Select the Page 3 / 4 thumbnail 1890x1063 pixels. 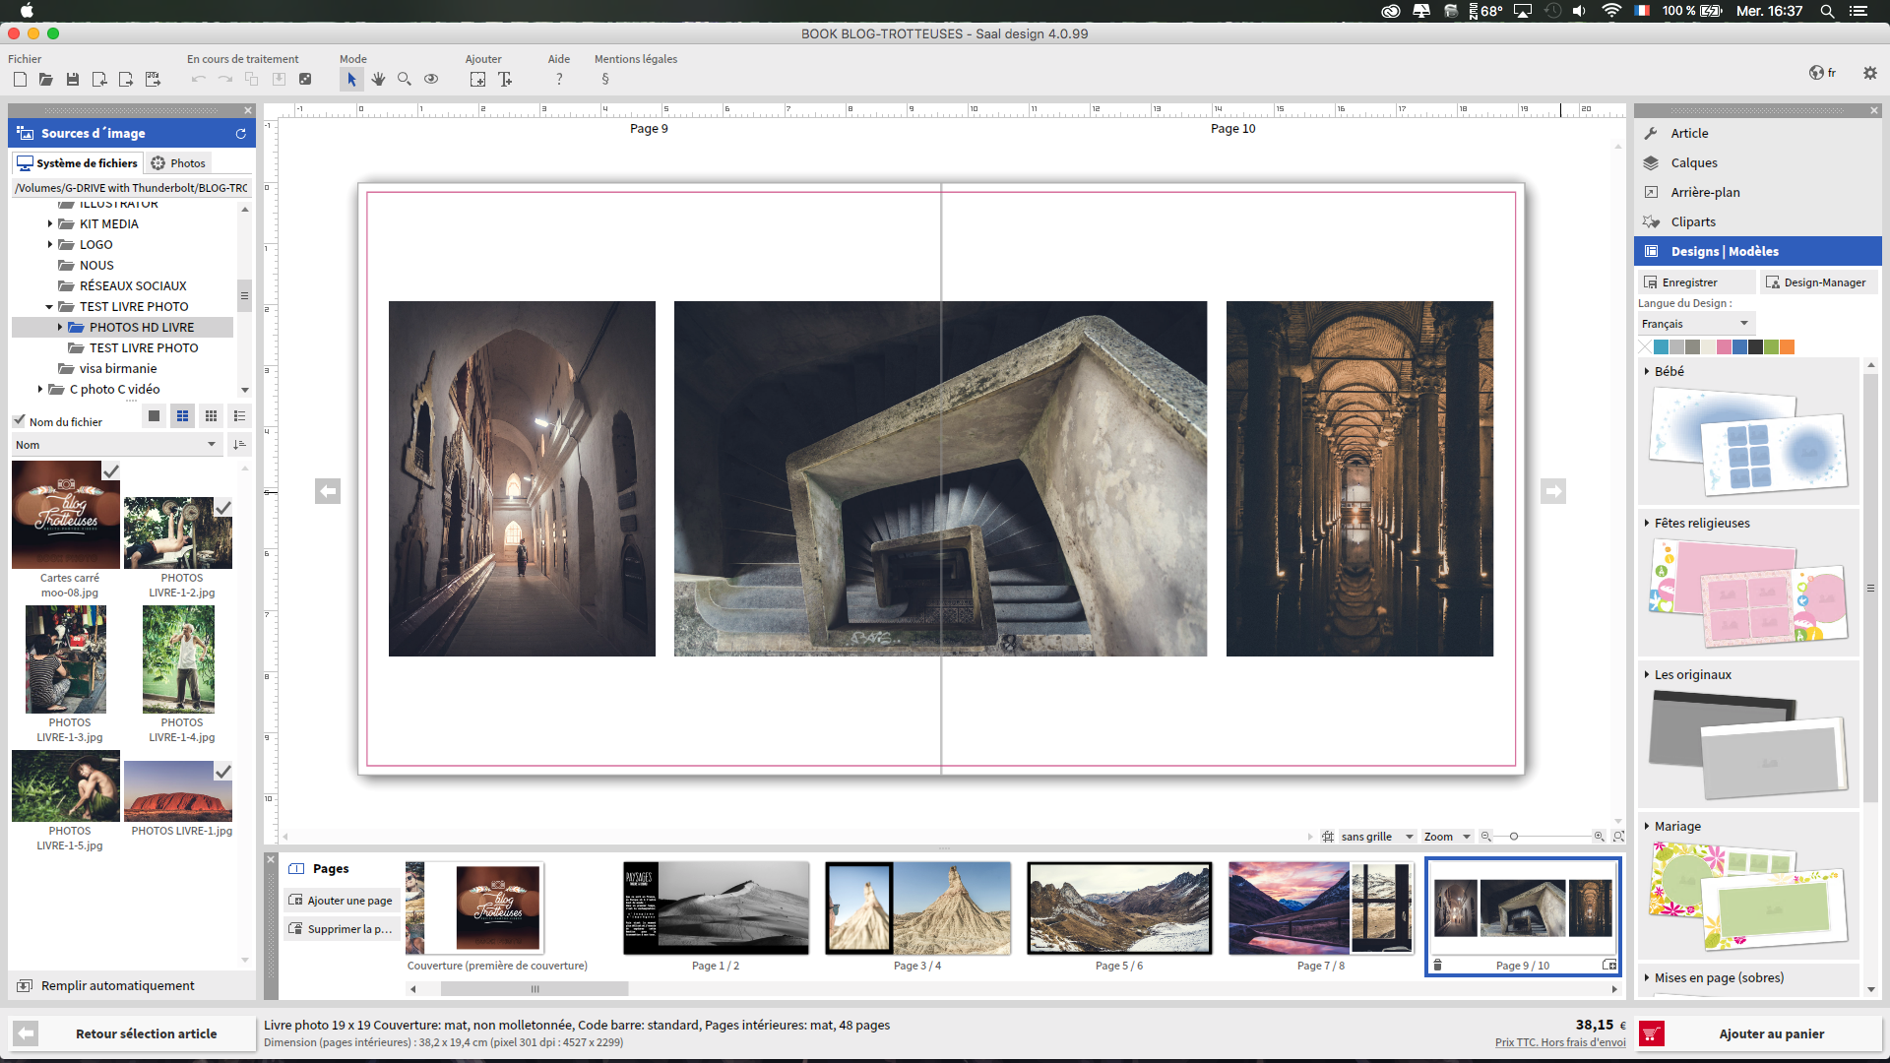(x=917, y=908)
